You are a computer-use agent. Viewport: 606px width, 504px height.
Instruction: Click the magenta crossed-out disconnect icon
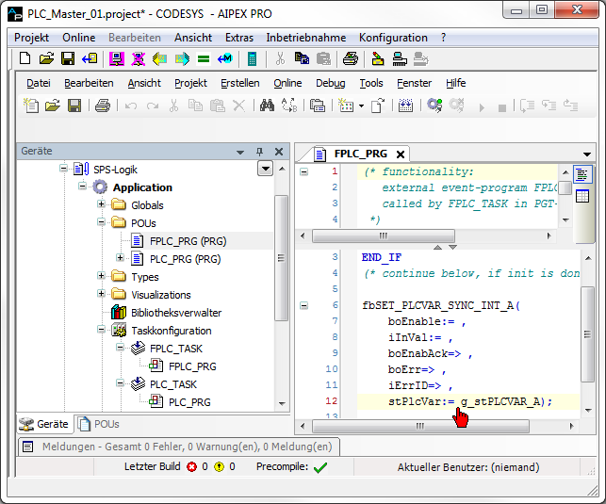click(x=138, y=58)
